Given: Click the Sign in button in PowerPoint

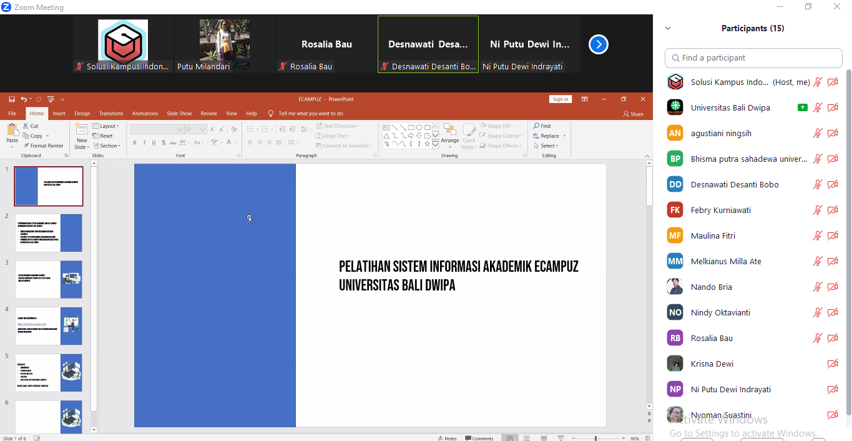Looking at the screenshot, I should coord(560,99).
